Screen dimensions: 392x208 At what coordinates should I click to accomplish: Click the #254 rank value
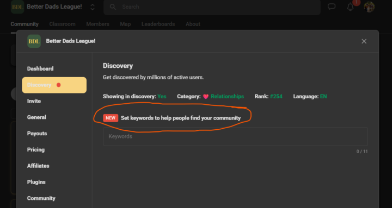click(276, 97)
